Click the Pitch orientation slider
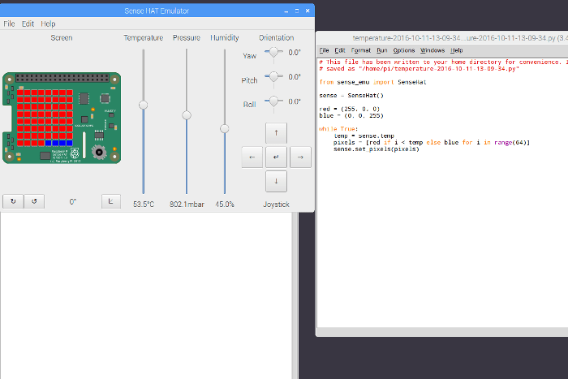568x379 pixels. coord(273,77)
